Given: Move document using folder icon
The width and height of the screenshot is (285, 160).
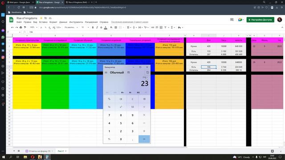Looking at the screenshot, I should coord(45,18).
